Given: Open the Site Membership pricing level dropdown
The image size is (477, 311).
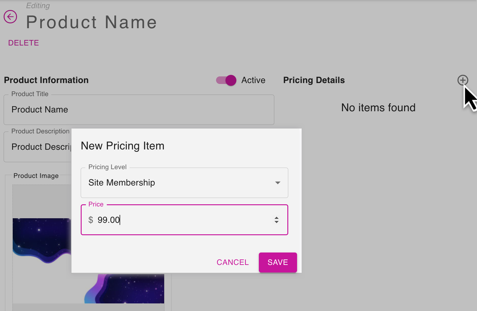Looking at the screenshot, I should 184,183.
